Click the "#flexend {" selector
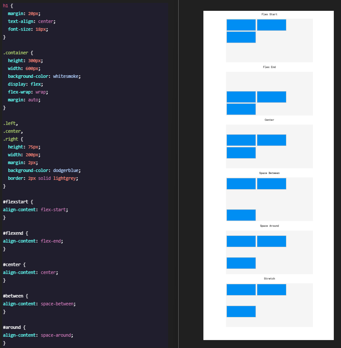 tap(15, 233)
